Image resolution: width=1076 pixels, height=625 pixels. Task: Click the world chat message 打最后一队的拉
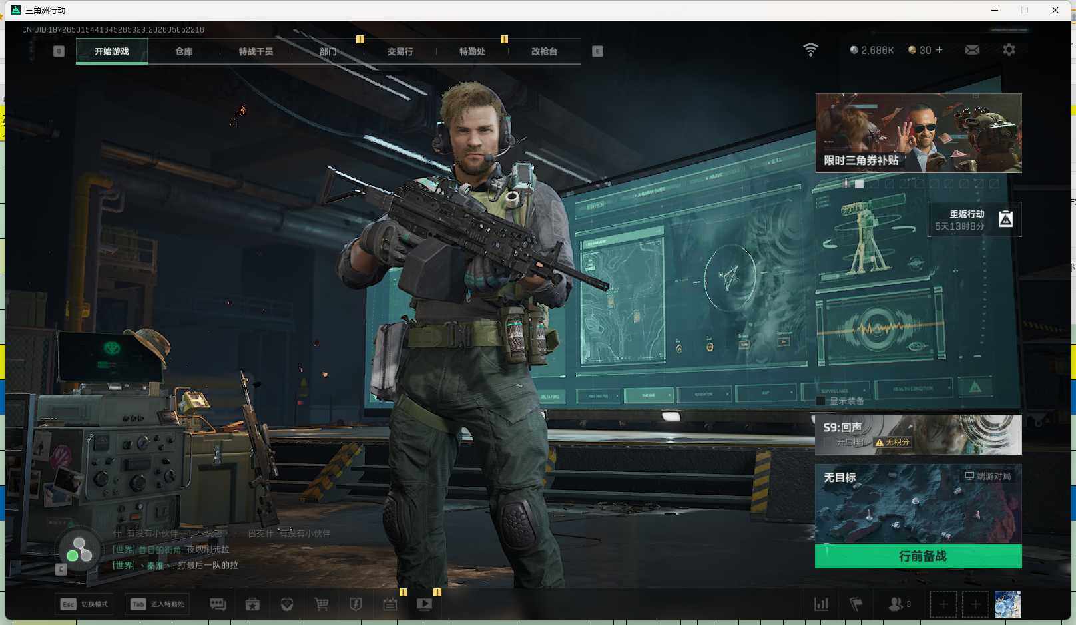(x=208, y=565)
